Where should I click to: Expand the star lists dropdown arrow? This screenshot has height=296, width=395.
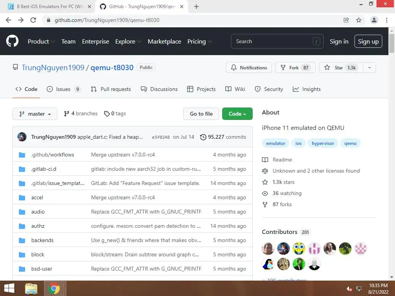370,67
